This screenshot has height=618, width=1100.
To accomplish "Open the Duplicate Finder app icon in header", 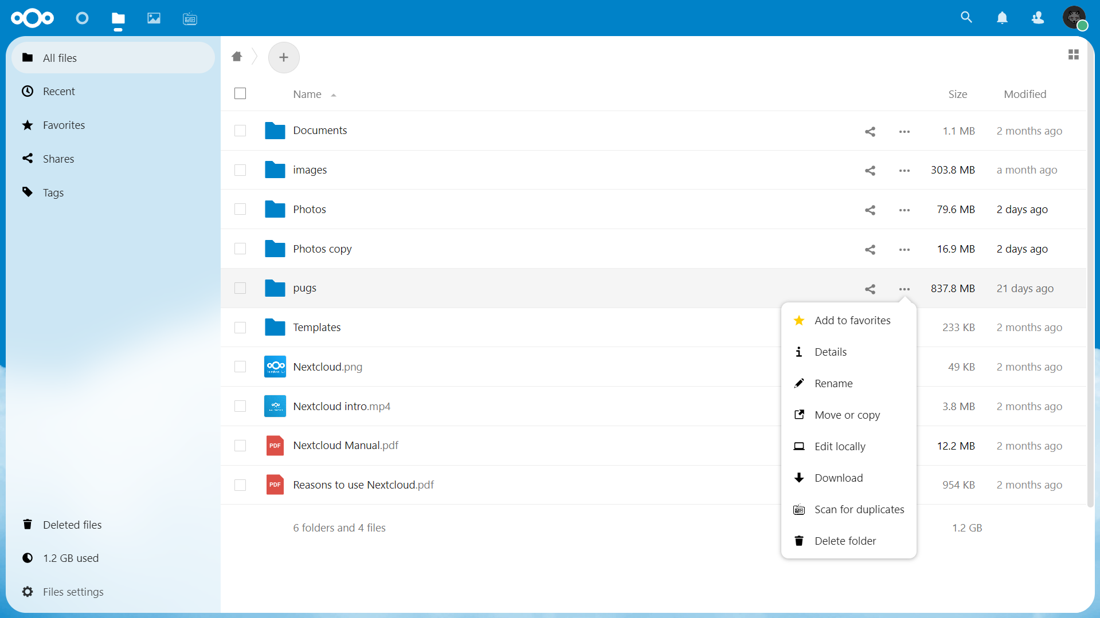I will (x=190, y=19).
